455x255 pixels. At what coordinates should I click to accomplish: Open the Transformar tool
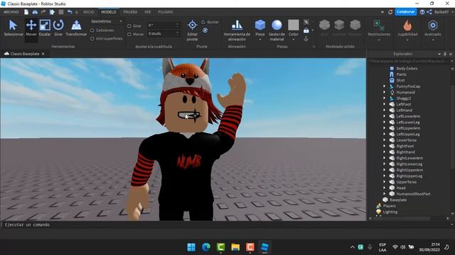76,28
